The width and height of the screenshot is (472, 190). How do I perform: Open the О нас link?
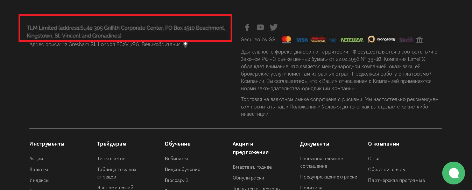tap(374, 159)
